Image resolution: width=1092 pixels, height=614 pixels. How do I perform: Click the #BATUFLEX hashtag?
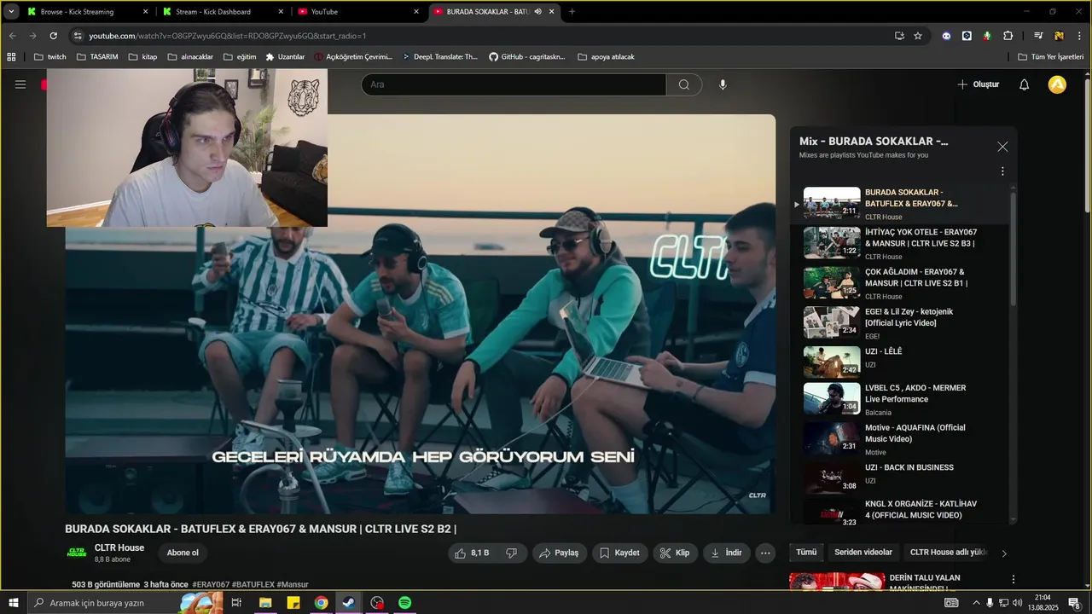tap(253, 585)
